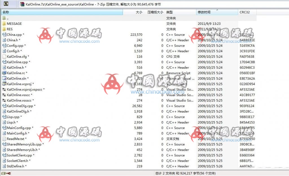This screenshot has height=176, width=289.
Task: Click the China.h header file icon
Action: tap(4, 40)
